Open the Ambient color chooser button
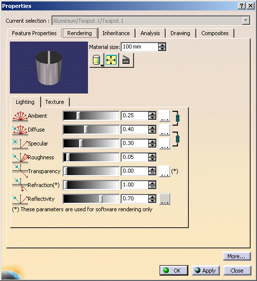The width and height of the screenshot is (257, 281). point(165,116)
